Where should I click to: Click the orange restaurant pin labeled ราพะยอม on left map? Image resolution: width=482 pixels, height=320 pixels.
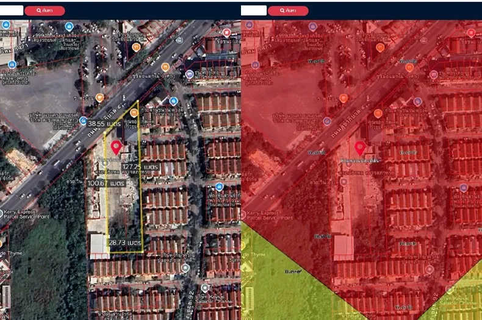tap(99, 98)
